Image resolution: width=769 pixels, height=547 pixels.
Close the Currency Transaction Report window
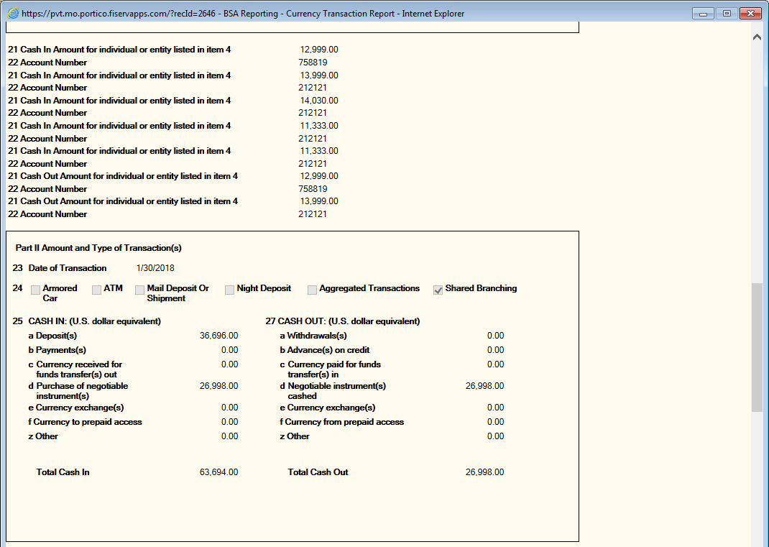[750, 13]
